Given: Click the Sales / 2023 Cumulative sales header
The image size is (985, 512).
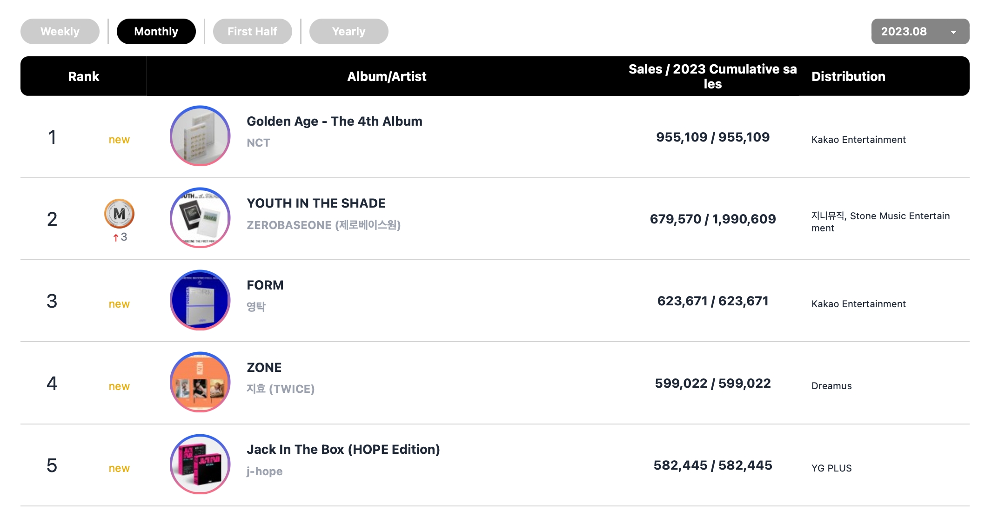Looking at the screenshot, I should (712, 76).
